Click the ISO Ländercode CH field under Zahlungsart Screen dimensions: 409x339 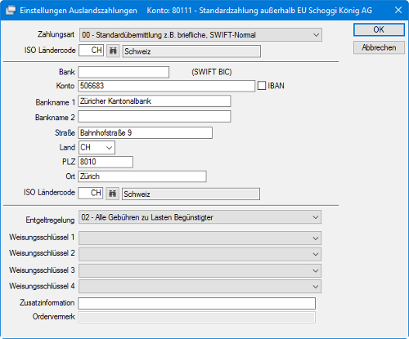click(x=92, y=51)
